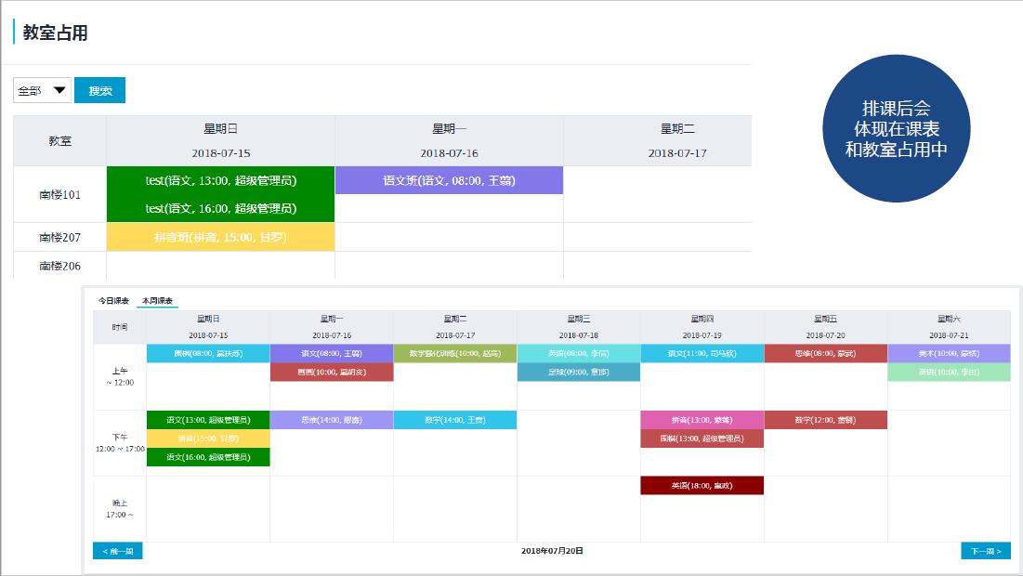Click the 搜索 search button
The width and height of the screenshot is (1023, 576).
(99, 90)
